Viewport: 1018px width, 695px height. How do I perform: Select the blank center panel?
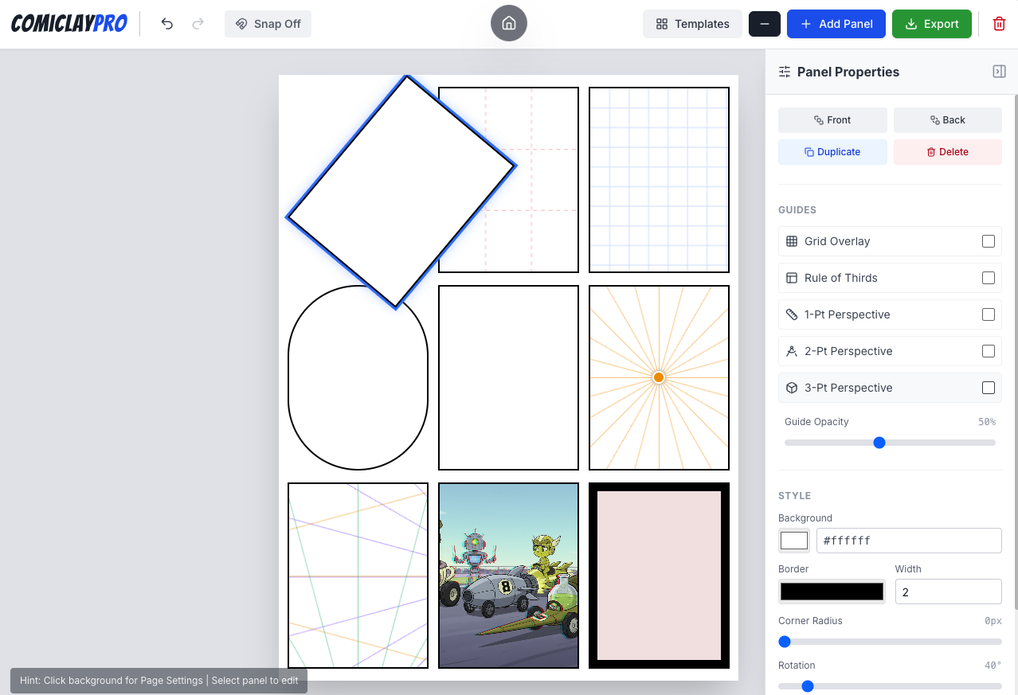click(508, 377)
